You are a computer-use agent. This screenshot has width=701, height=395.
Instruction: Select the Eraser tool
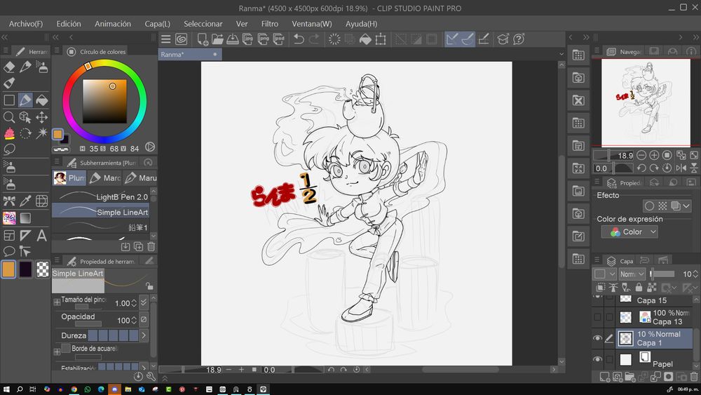pos(9,67)
